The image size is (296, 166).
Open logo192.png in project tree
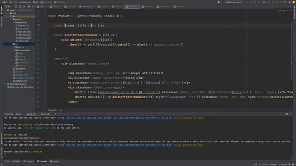[23, 32]
